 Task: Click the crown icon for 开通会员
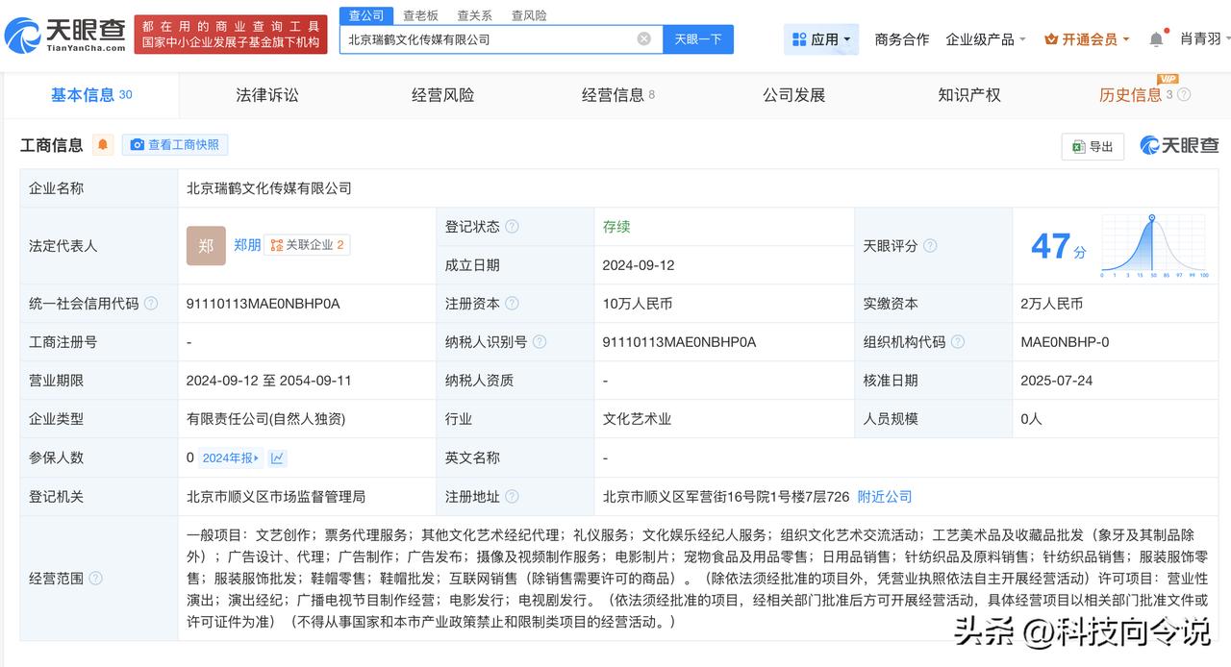(1050, 39)
